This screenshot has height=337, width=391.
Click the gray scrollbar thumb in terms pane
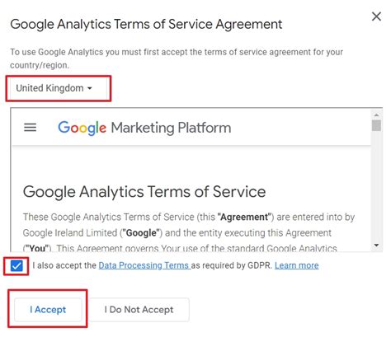click(x=376, y=125)
